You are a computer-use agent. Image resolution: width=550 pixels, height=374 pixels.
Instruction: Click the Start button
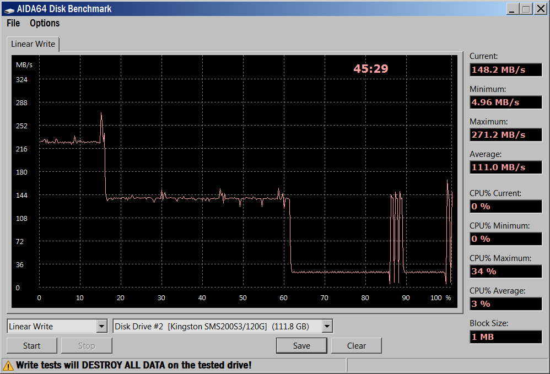[x=31, y=346]
